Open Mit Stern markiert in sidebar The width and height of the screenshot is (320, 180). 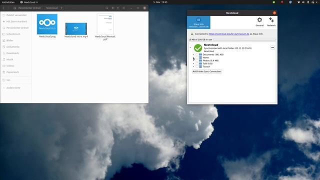tap(16, 21)
